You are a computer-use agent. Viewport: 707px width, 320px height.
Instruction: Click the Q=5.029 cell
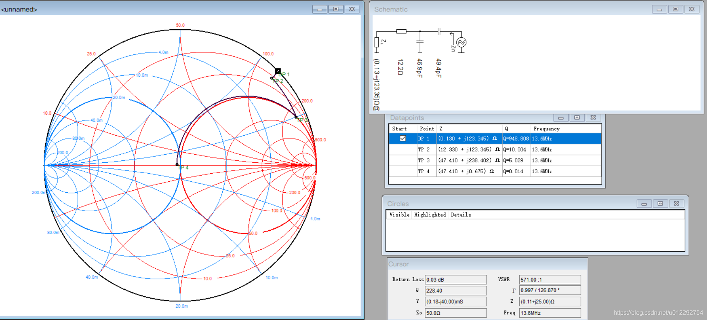[x=516, y=160]
